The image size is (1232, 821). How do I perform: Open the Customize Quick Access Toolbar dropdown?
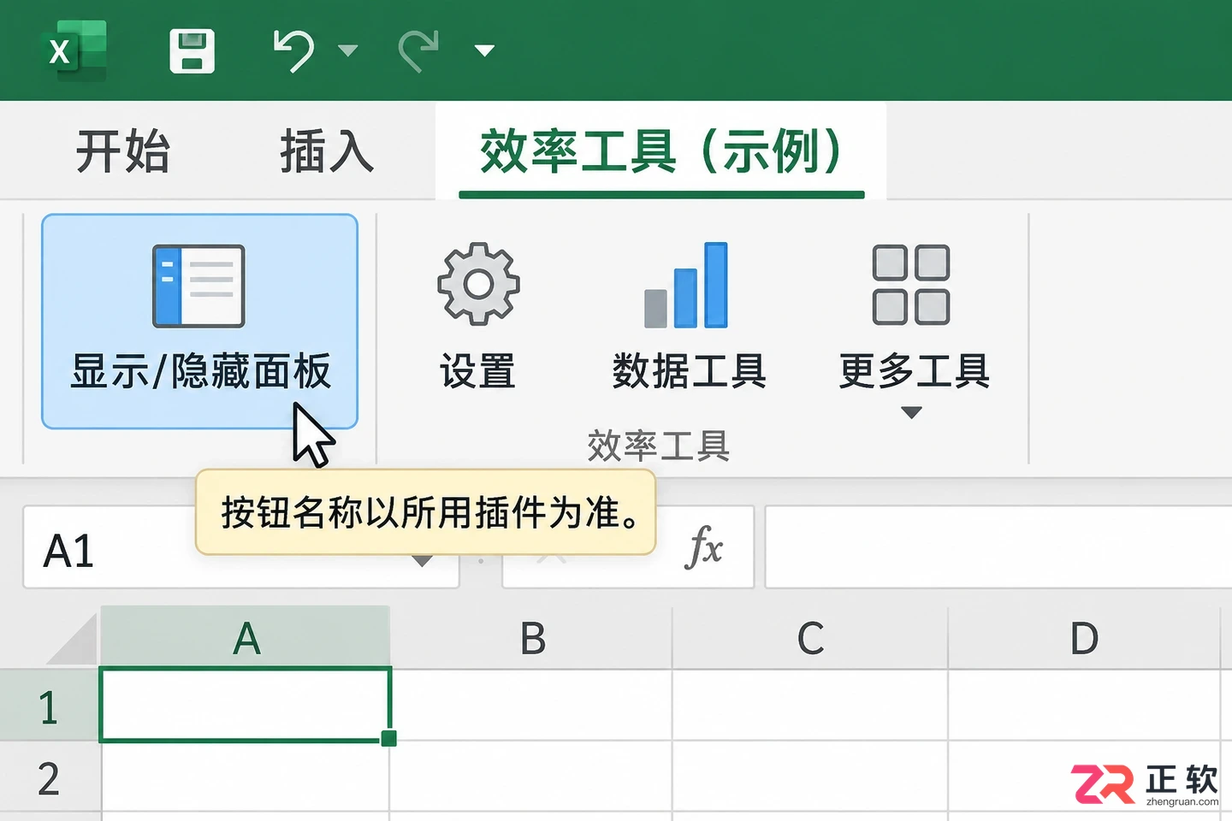[484, 50]
